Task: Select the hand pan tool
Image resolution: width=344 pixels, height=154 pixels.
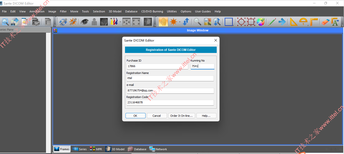Action: tap(163, 22)
